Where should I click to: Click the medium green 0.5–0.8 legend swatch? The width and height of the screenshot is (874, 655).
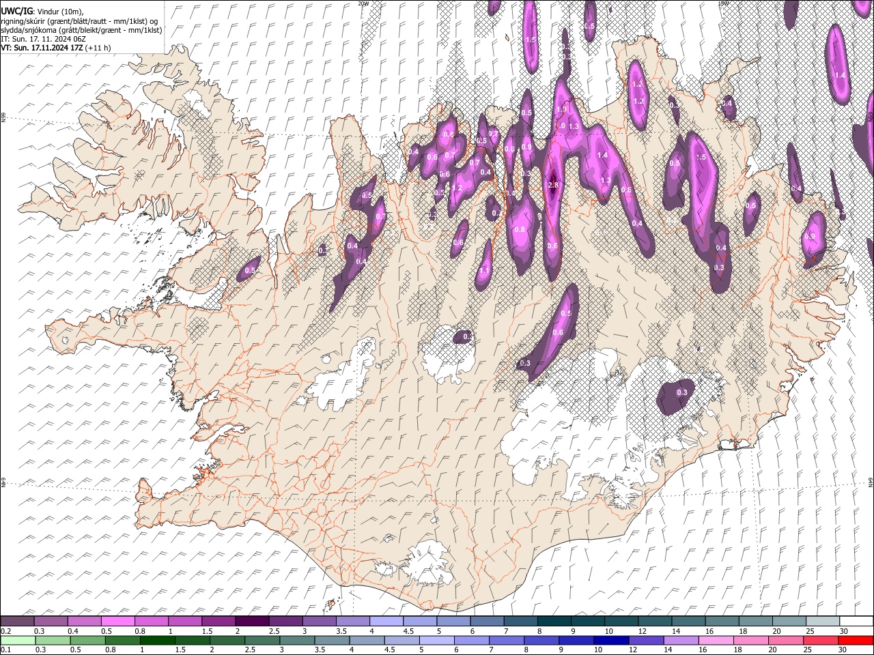click(x=88, y=640)
